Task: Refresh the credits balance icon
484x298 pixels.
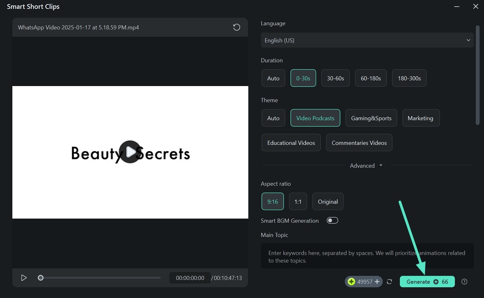Action: pyautogui.click(x=389, y=282)
